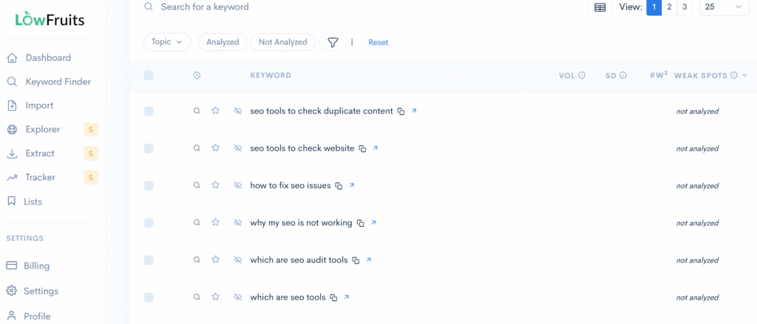Screen dimensions: 757x324
Task: Check the 'seo tools to check website' row
Action: [x=149, y=148]
